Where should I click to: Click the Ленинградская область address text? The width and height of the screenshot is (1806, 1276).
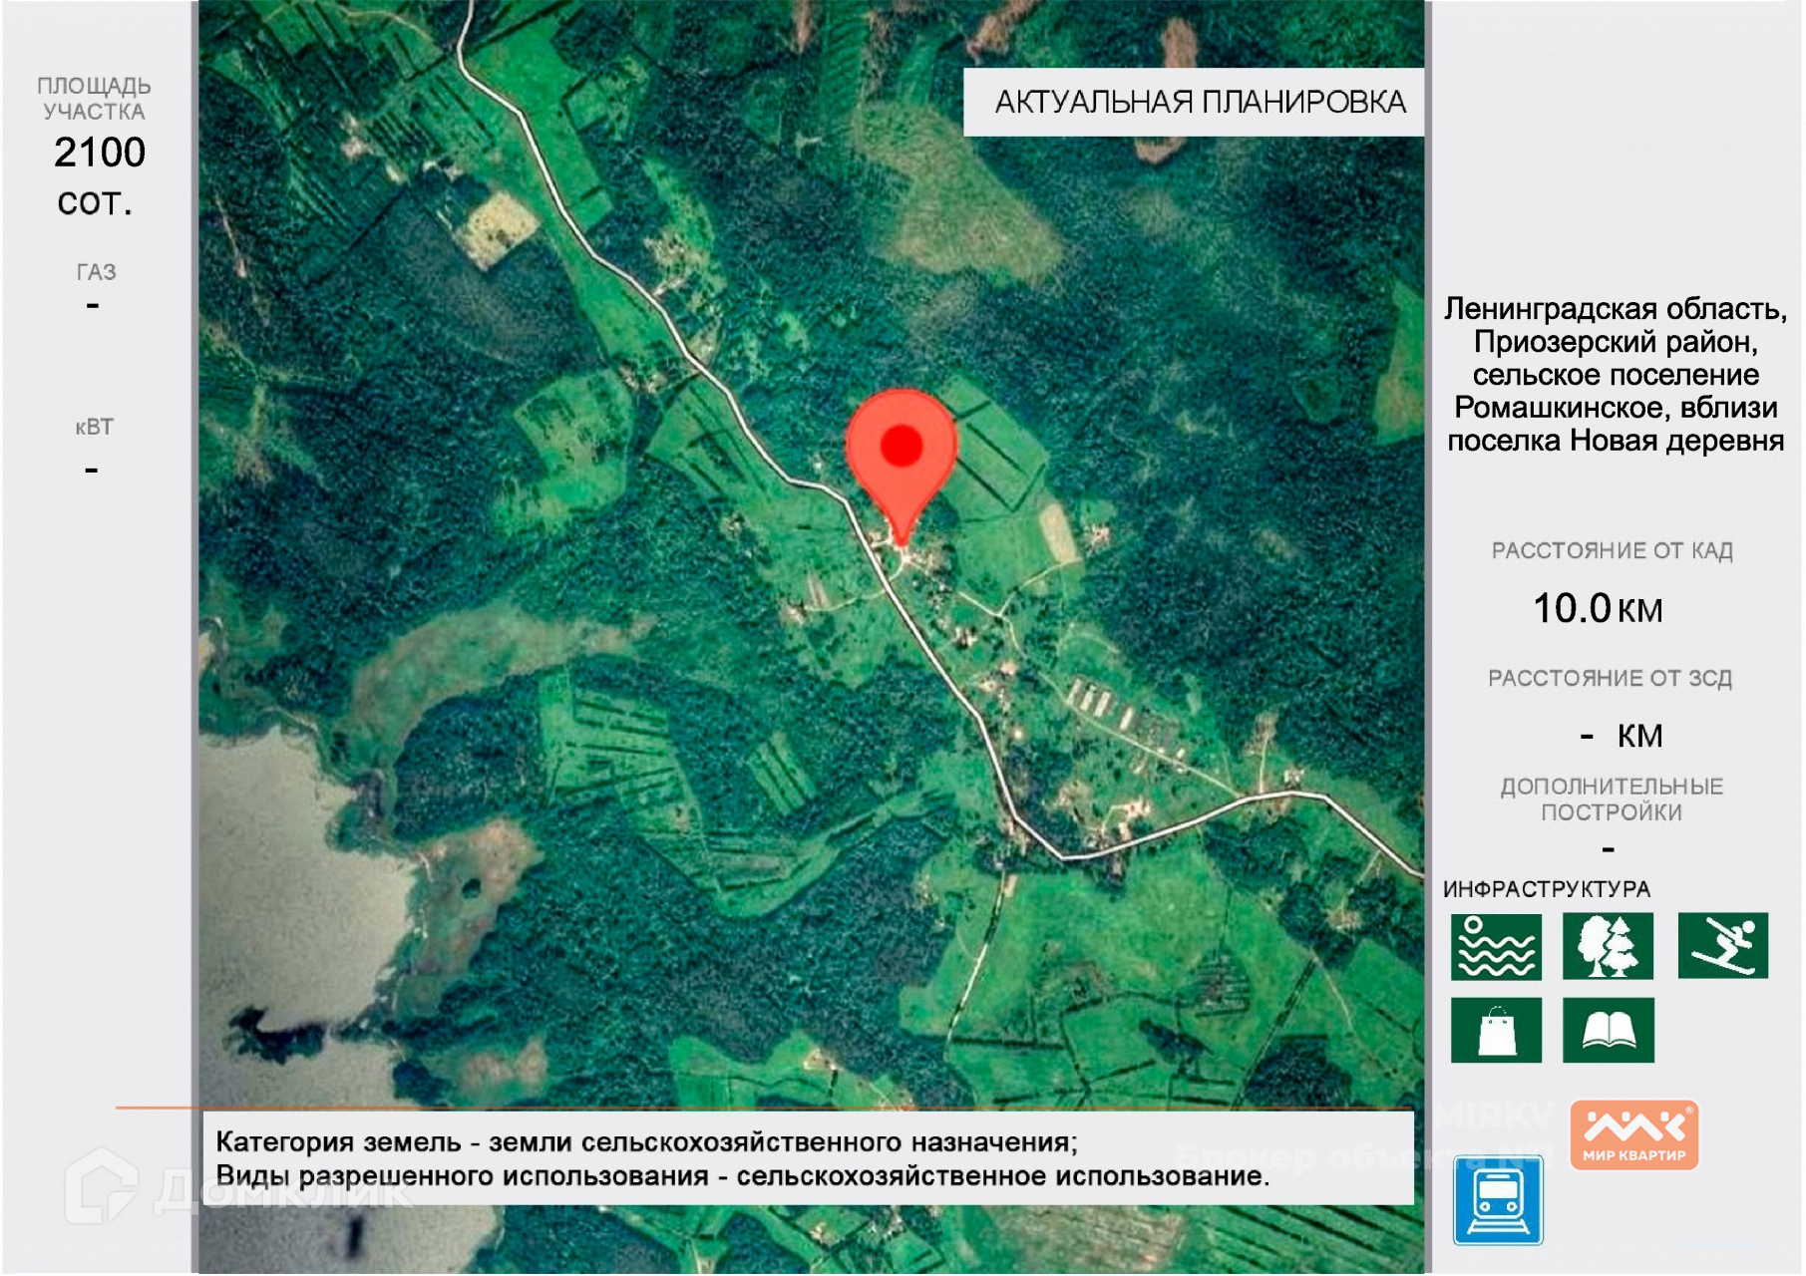coord(1616,374)
